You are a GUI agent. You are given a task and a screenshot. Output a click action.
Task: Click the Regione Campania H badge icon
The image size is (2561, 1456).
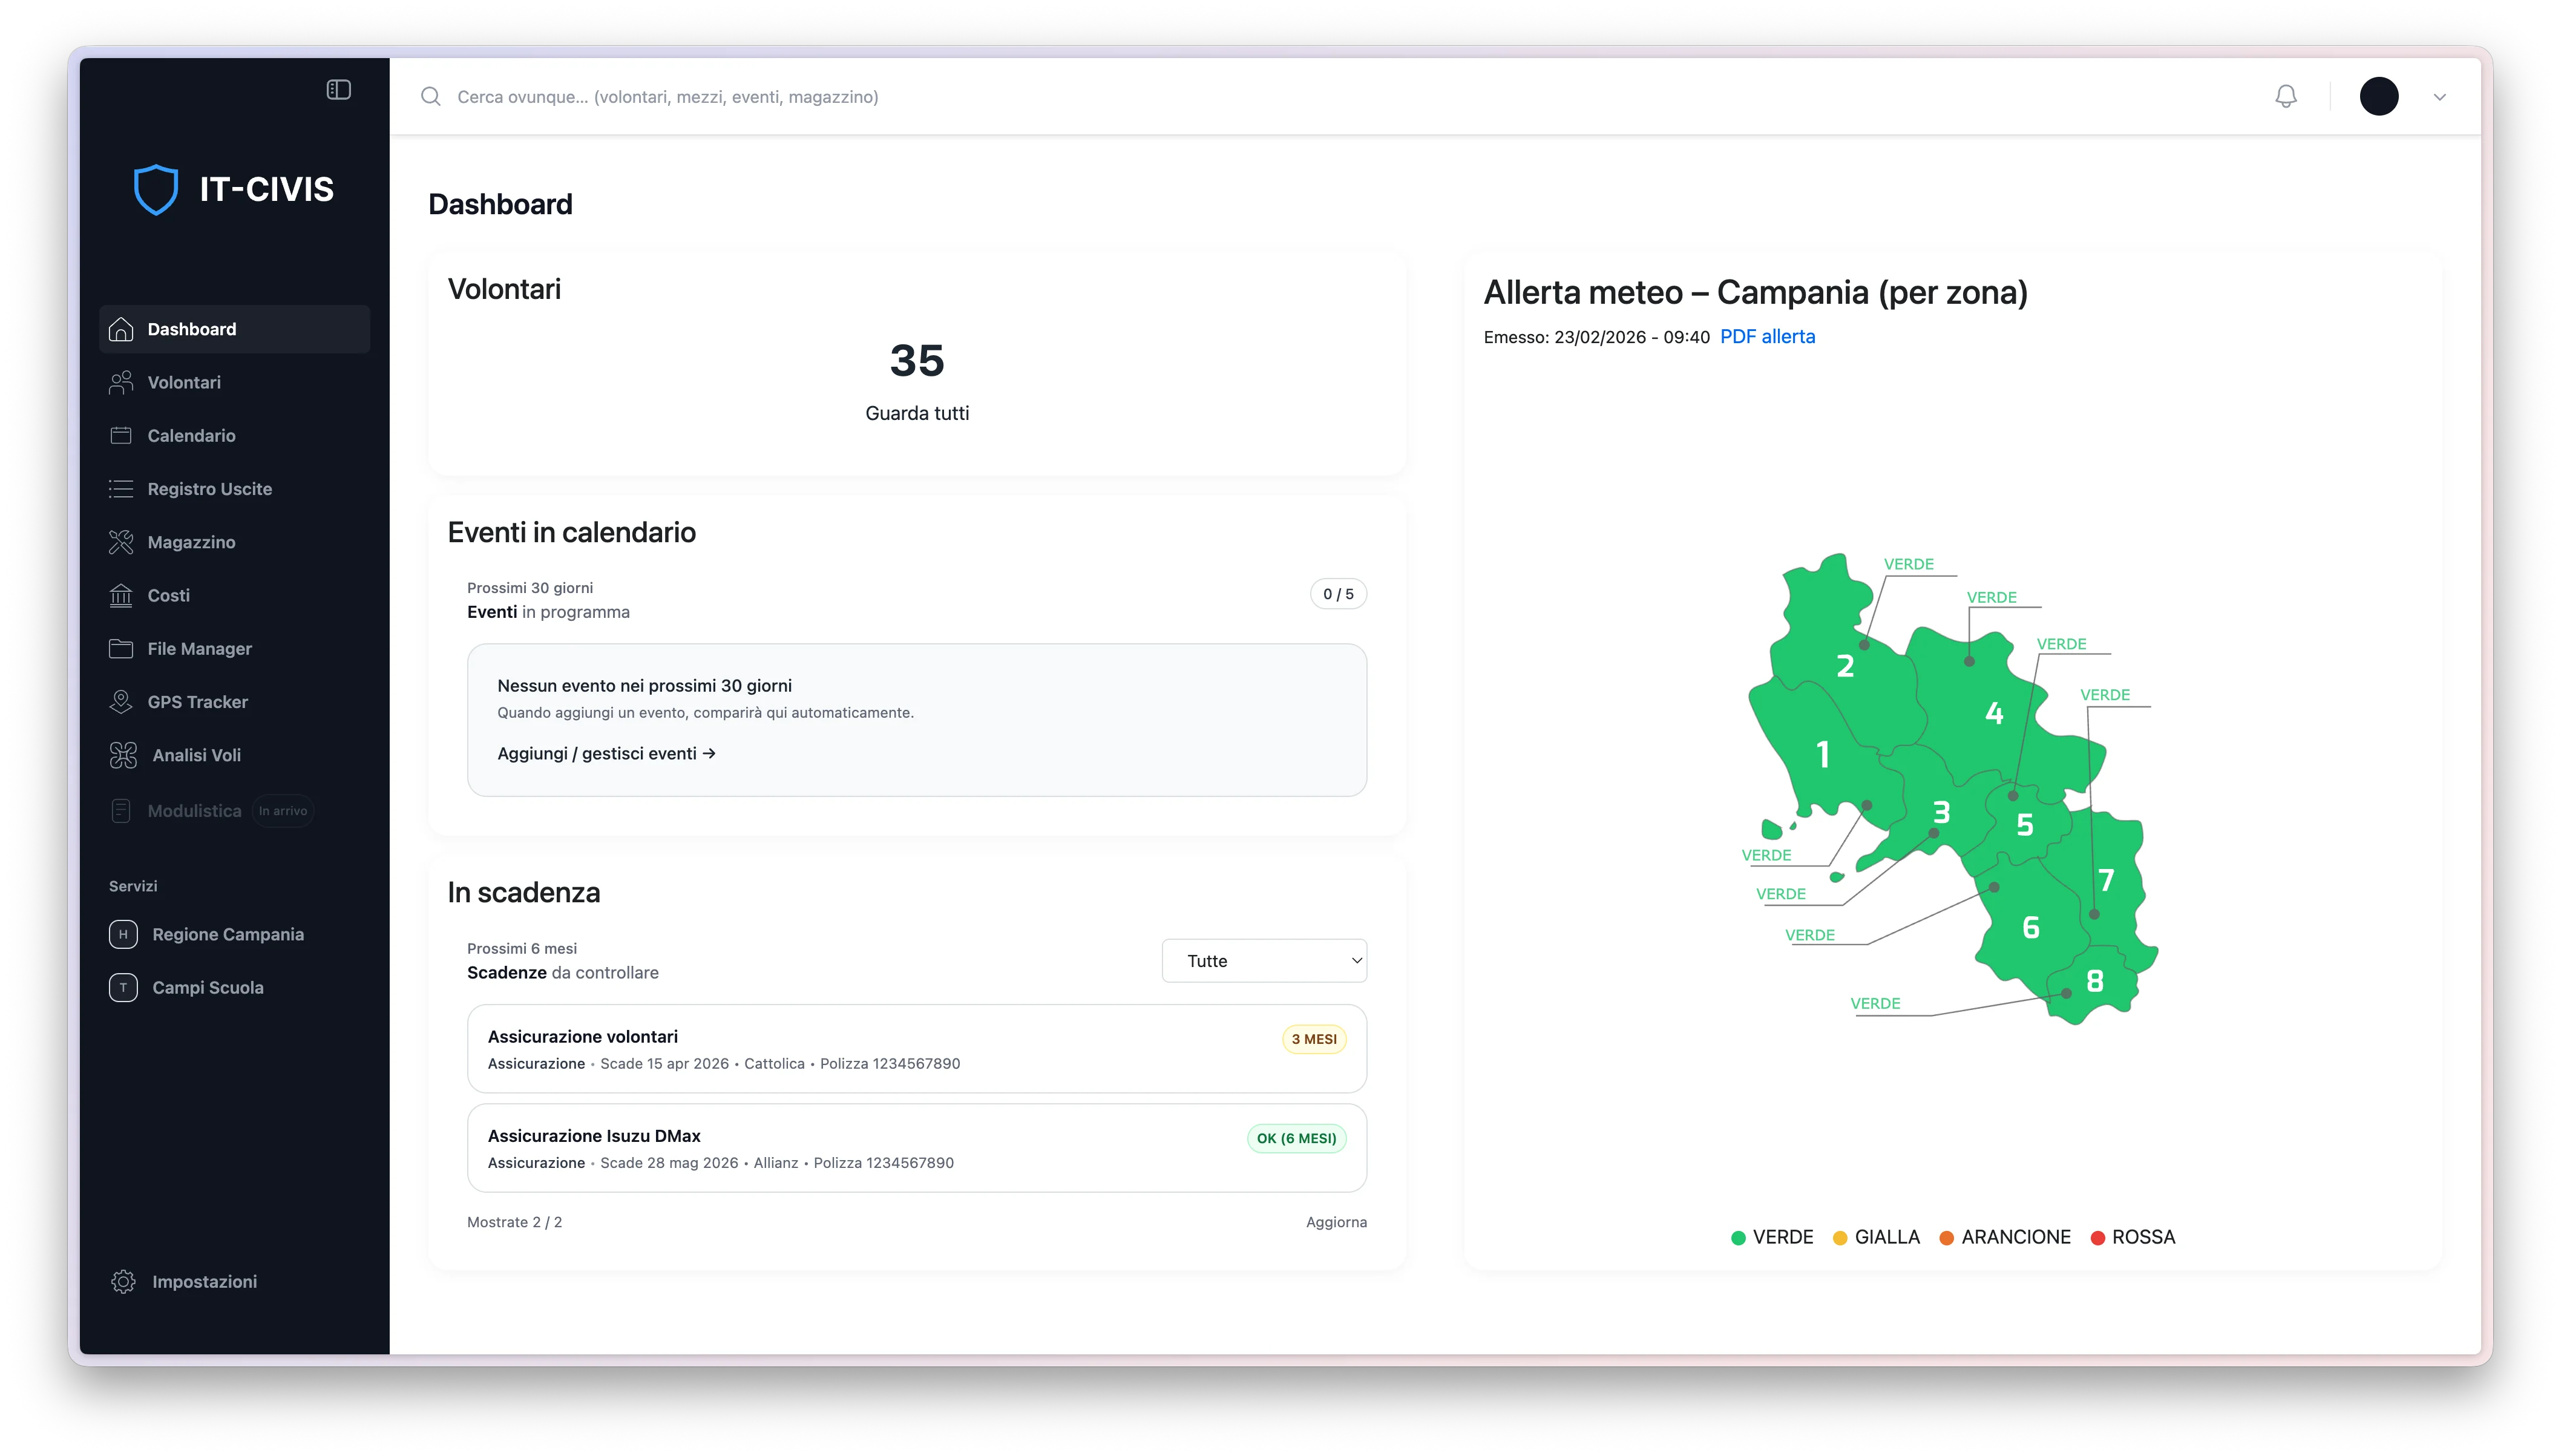point(123,934)
